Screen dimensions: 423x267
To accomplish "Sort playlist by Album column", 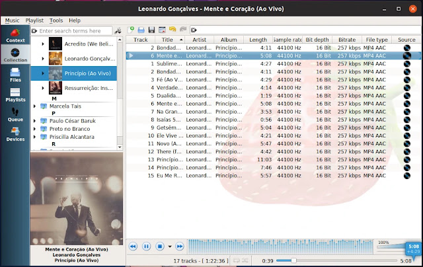I will tap(229, 40).
